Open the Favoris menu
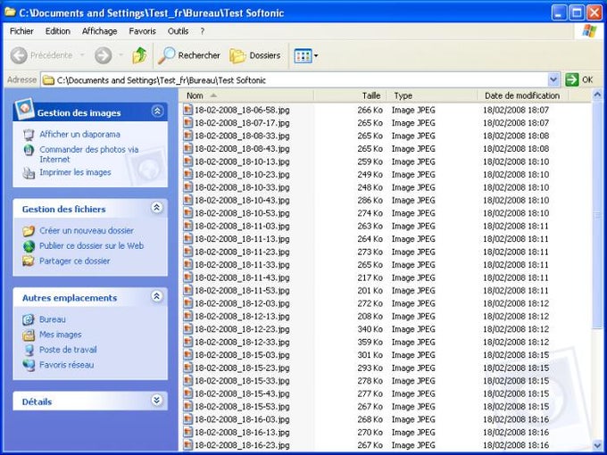 (143, 31)
